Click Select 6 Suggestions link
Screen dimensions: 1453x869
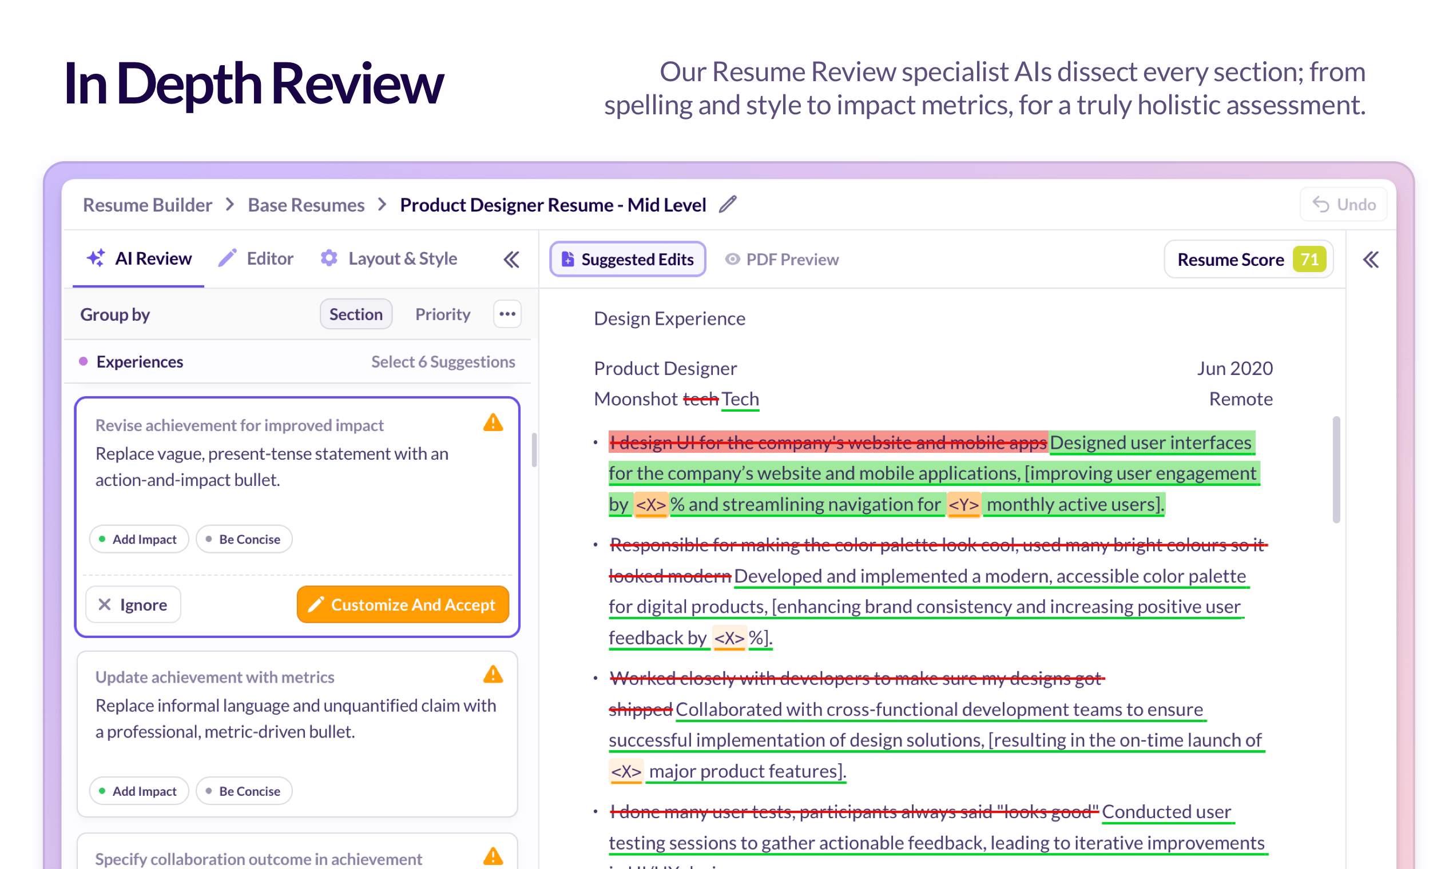point(443,361)
